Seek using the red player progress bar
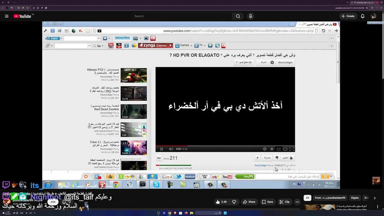The height and width of the screenshot is (216, 384). pyautogui.click(x=225, y=146)
